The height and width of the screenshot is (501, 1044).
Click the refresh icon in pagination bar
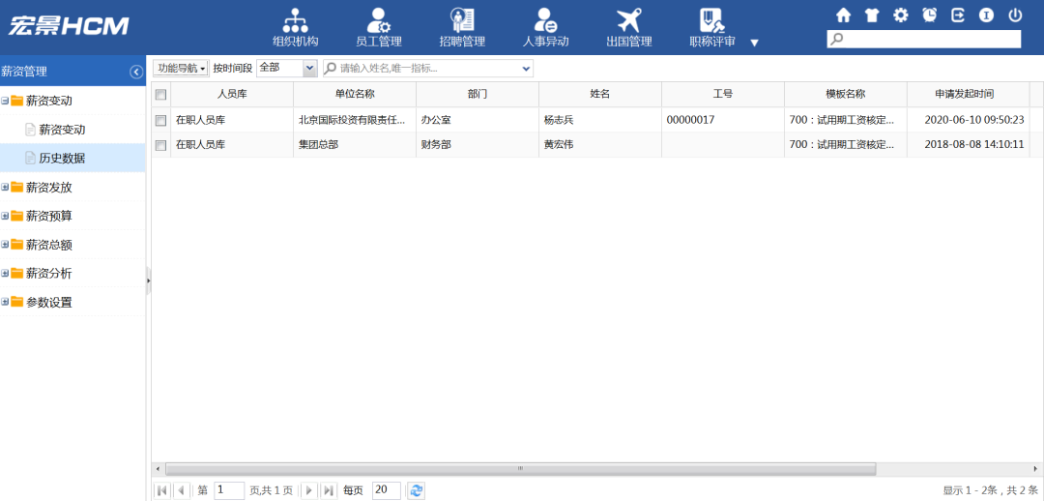pyautogui.click(x=416, y=490)
